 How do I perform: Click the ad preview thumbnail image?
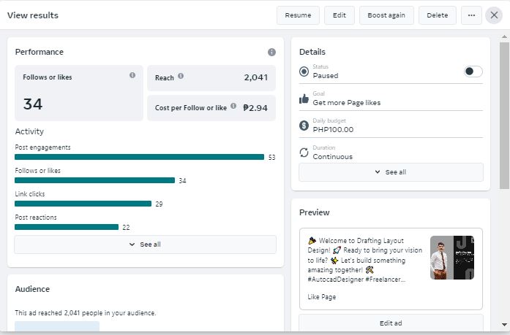[x=451, y=257]
